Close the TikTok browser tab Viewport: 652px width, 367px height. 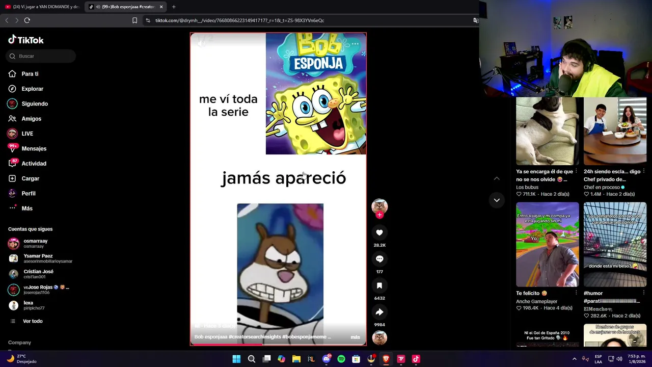click(161, 7)
